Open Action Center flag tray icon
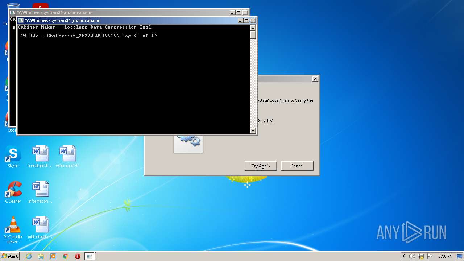This screenshot has width=464, height=261. (430, 256)
